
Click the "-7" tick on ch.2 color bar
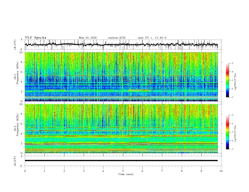232,149
